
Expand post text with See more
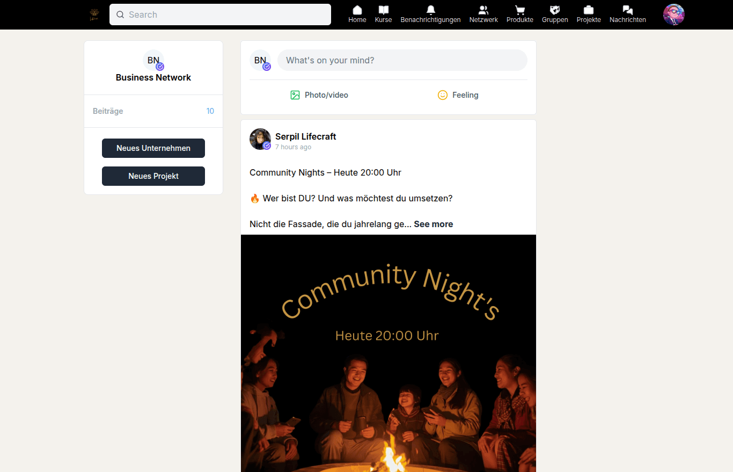point(433,224)
